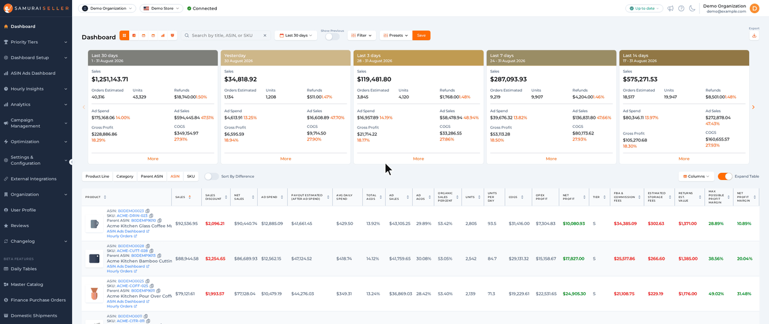Viewport: 769px width, 324px height.
Task: Click the glass coffee mug product thumbnail
Action: pyautogui.click(x=94, y=224)
